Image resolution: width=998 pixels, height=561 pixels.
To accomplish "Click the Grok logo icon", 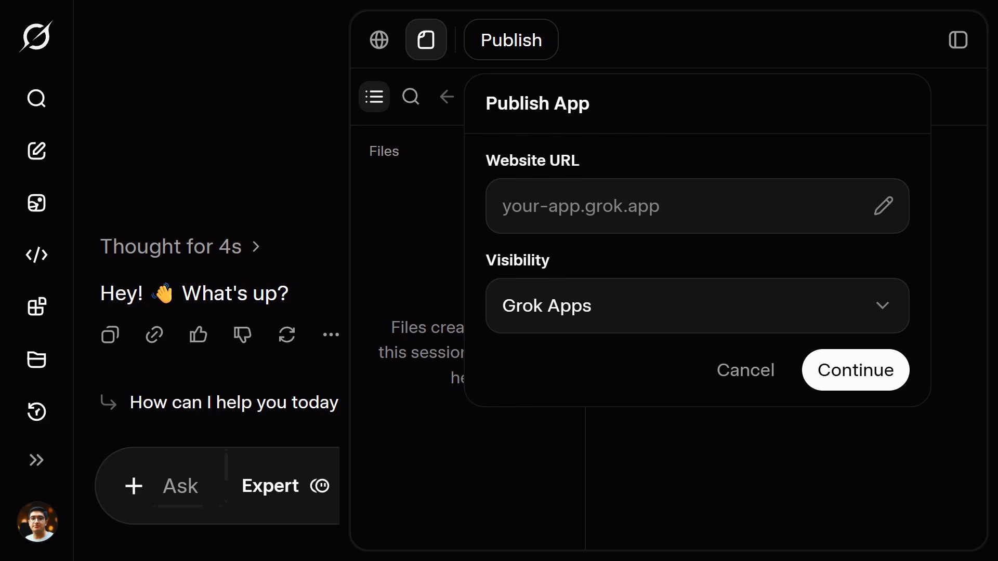I will (x=36, y=36).
